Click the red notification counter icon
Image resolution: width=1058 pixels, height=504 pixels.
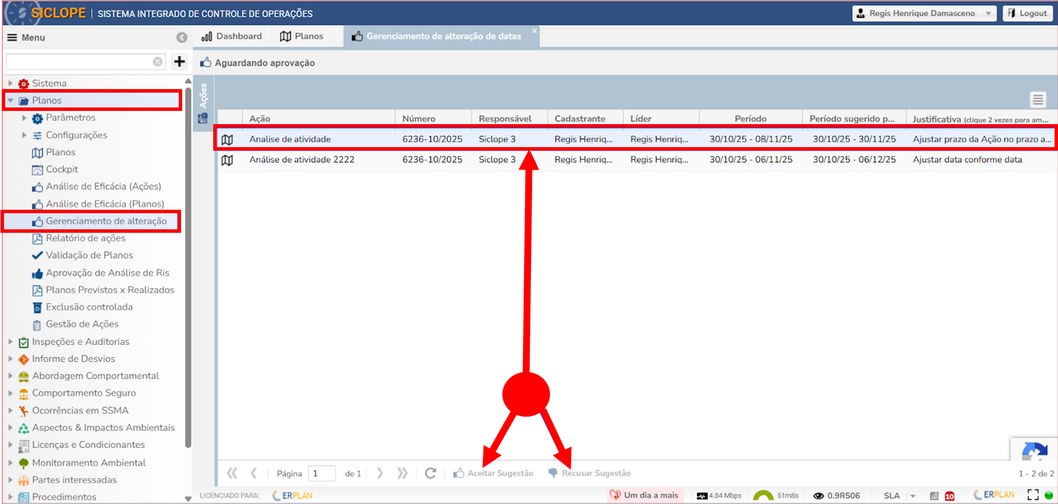click(949, 495)
